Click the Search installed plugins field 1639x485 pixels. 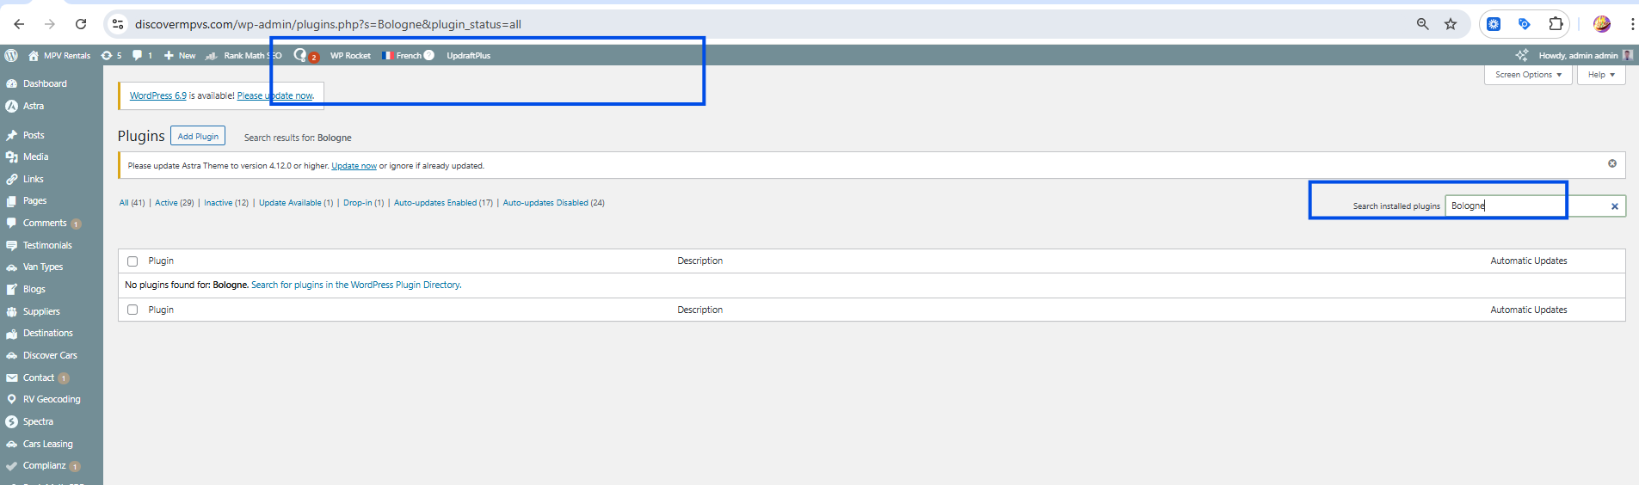1535,206
